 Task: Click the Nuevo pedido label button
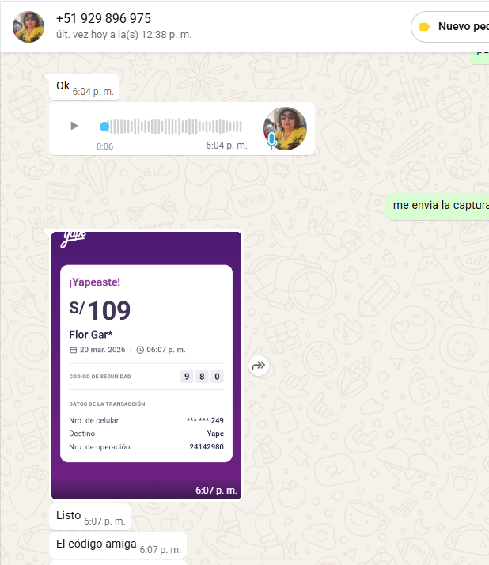(x=450, y=27)
